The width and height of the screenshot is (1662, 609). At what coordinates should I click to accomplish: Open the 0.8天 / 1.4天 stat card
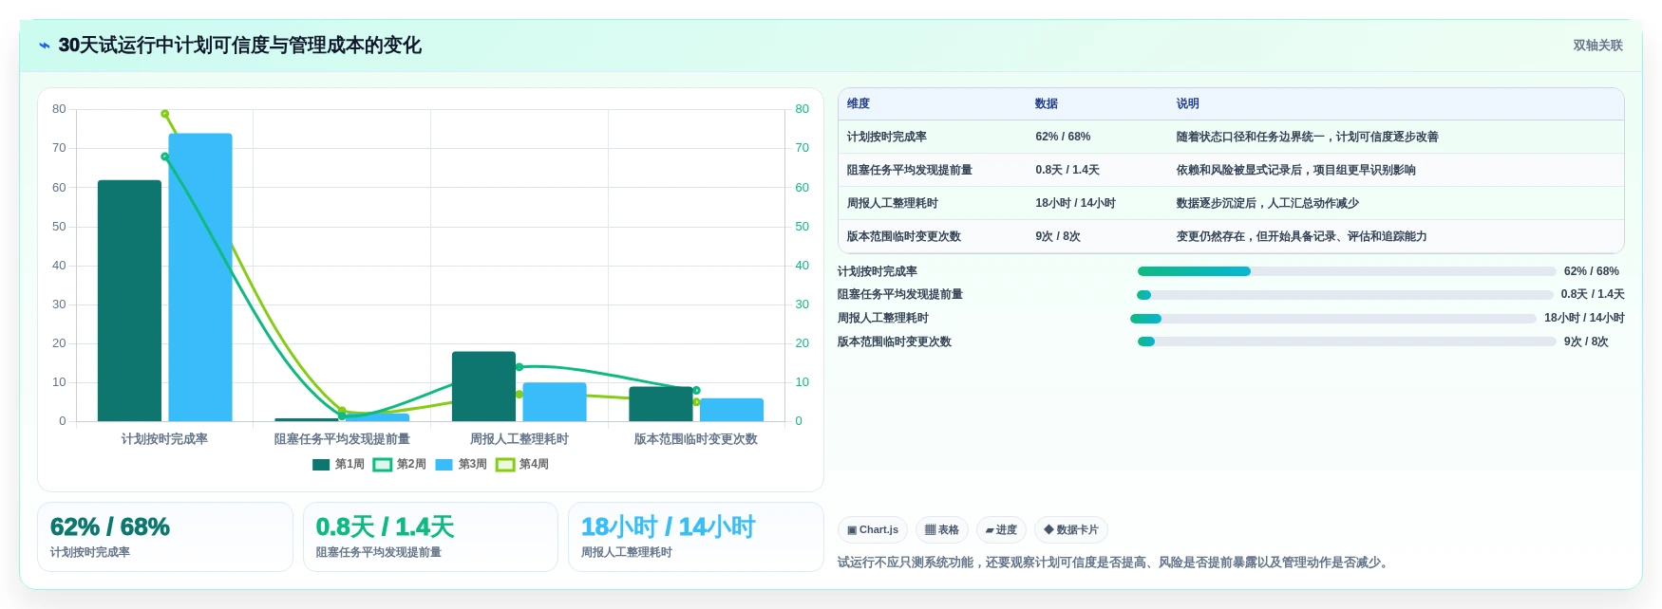(430, 537)
